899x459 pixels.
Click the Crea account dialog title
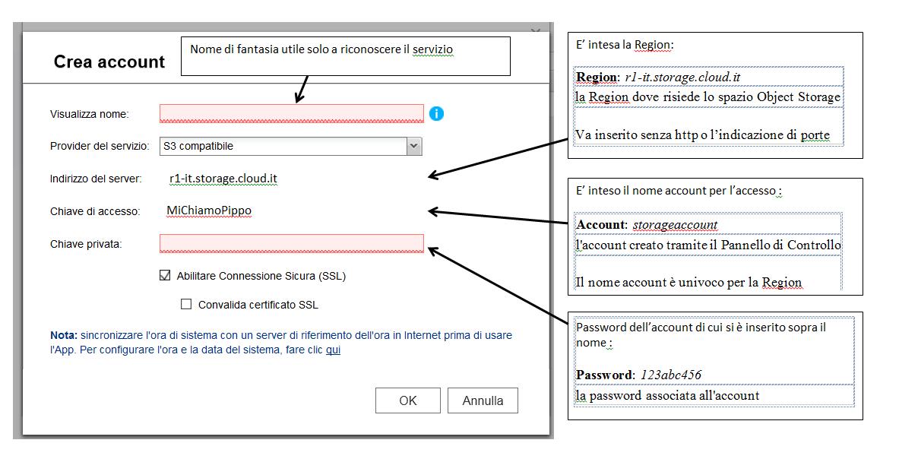pyautogui.click(x=109, y=62)
